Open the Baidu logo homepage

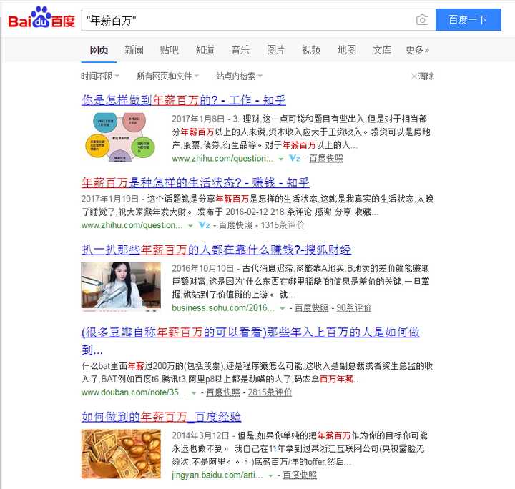41,18
